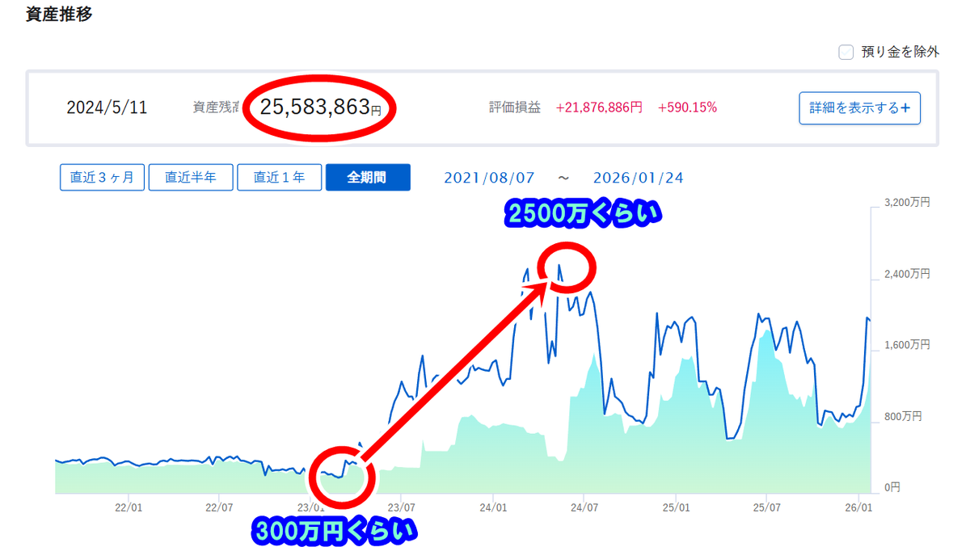970x547 pixels.
Task: Click the 資産推移 heading
Action: point(59,15)
